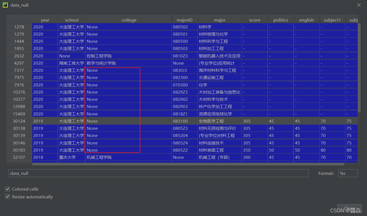Select year cell 2018 in row 32107
This screenshot has height=216, width=367.
click(45, 157)
